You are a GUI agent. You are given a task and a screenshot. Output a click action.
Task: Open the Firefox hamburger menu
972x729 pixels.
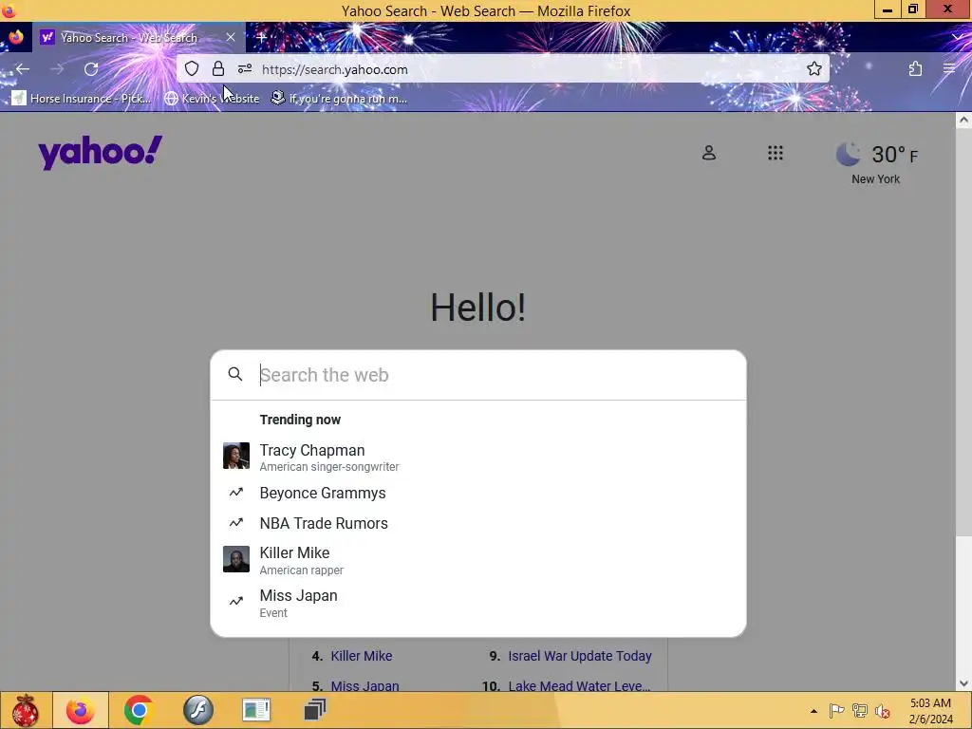point(949,68)
